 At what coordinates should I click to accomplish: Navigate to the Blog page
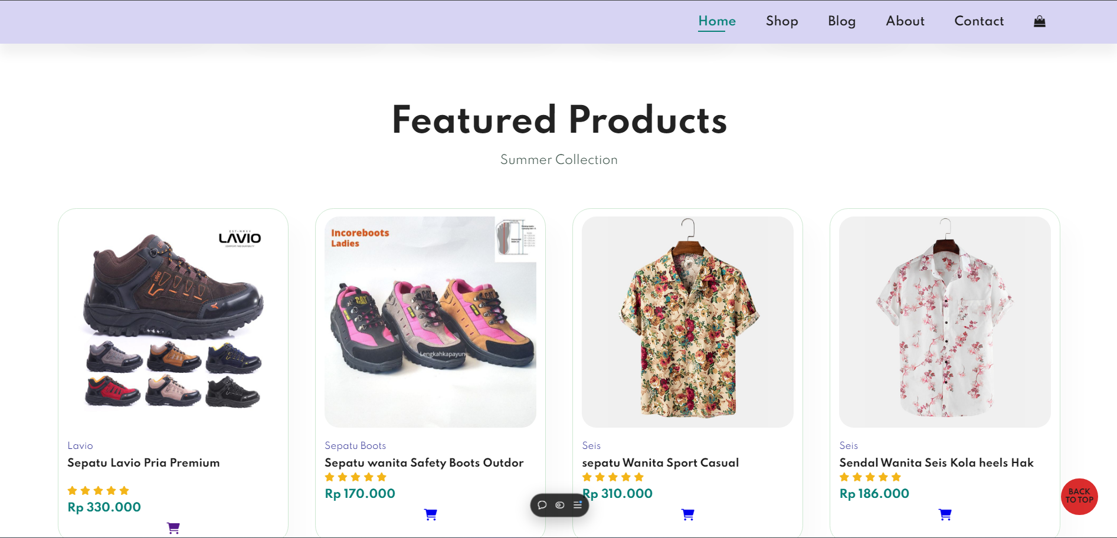pyautogui.click(x=841, y=21)
